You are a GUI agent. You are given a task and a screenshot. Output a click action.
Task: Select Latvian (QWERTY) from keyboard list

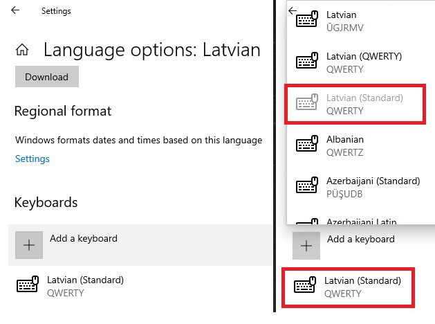pyautogui.click(x=364, y=62)
